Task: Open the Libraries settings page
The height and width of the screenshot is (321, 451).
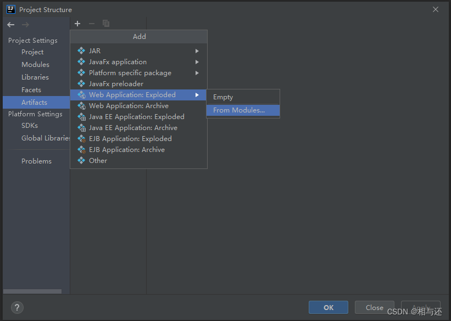Action: point(35,77)
